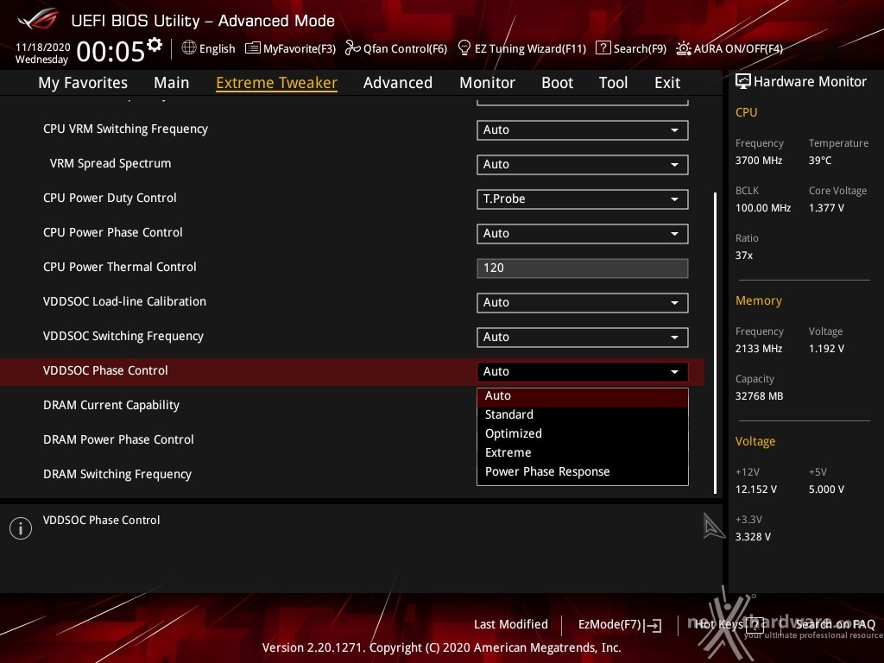884x663 pixels.
Task: Click the mouse cursor icon in help panel
Action: click(x=713, y=526)
